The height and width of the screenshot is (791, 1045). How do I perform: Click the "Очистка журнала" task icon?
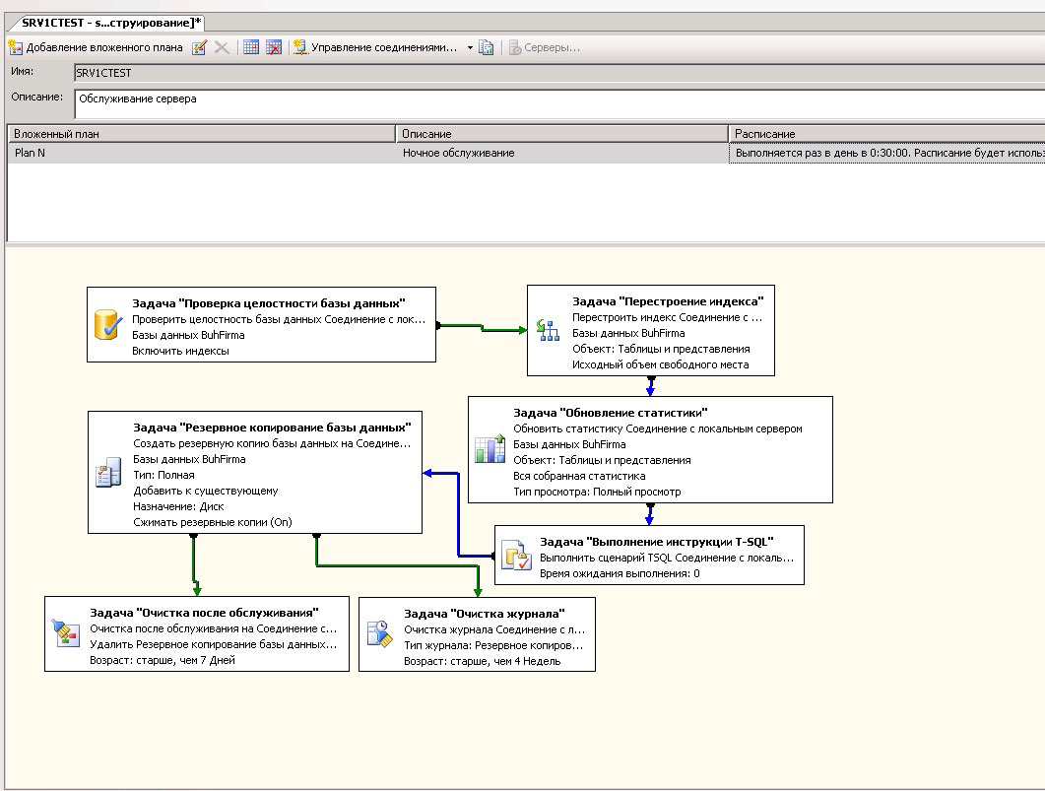pyautogui.click(x=379, y=633)
